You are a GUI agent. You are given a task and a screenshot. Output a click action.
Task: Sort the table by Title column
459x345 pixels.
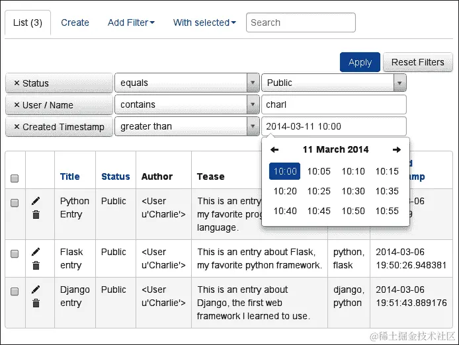coord(69,176)
